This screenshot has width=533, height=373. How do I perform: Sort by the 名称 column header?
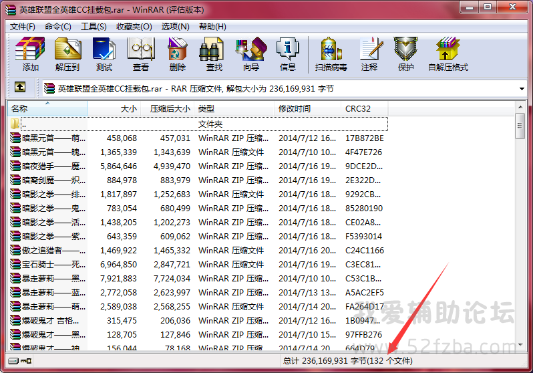click(47, 109)
